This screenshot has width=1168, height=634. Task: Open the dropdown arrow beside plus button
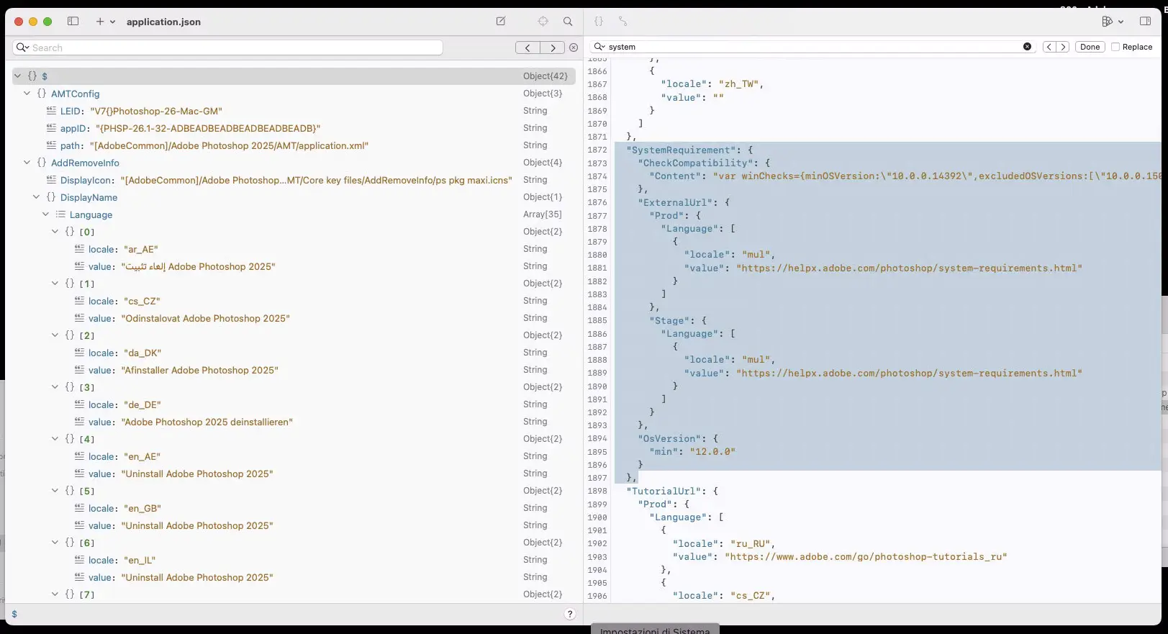click(x=112, y=22)
